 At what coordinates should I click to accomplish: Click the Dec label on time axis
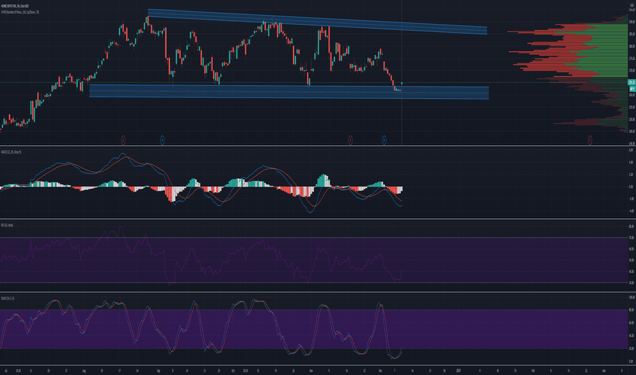[x=380, y=370]
